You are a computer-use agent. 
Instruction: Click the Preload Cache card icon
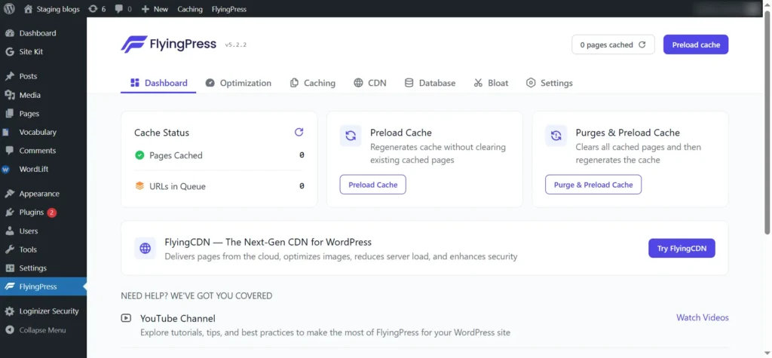click(351, 136)
